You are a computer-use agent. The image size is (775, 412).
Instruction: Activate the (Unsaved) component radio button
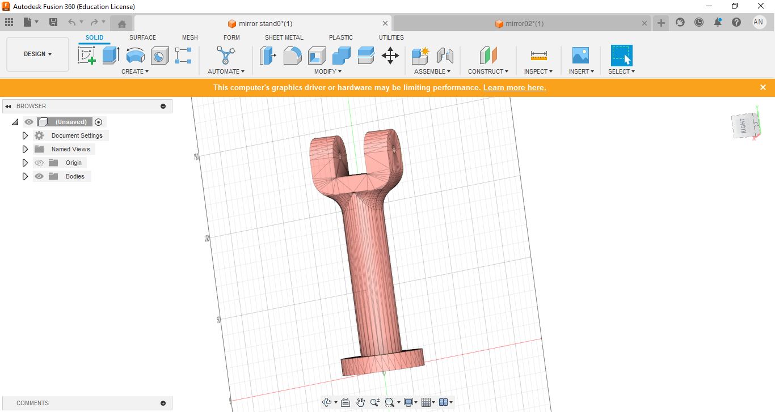point(99,122)
